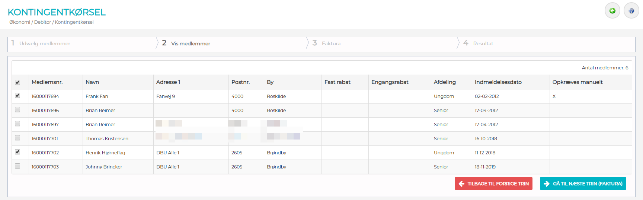Viewport: 643px width, 200px height.
Task: Click the Økonomi breadcrumb link
Action: [20, 22]
